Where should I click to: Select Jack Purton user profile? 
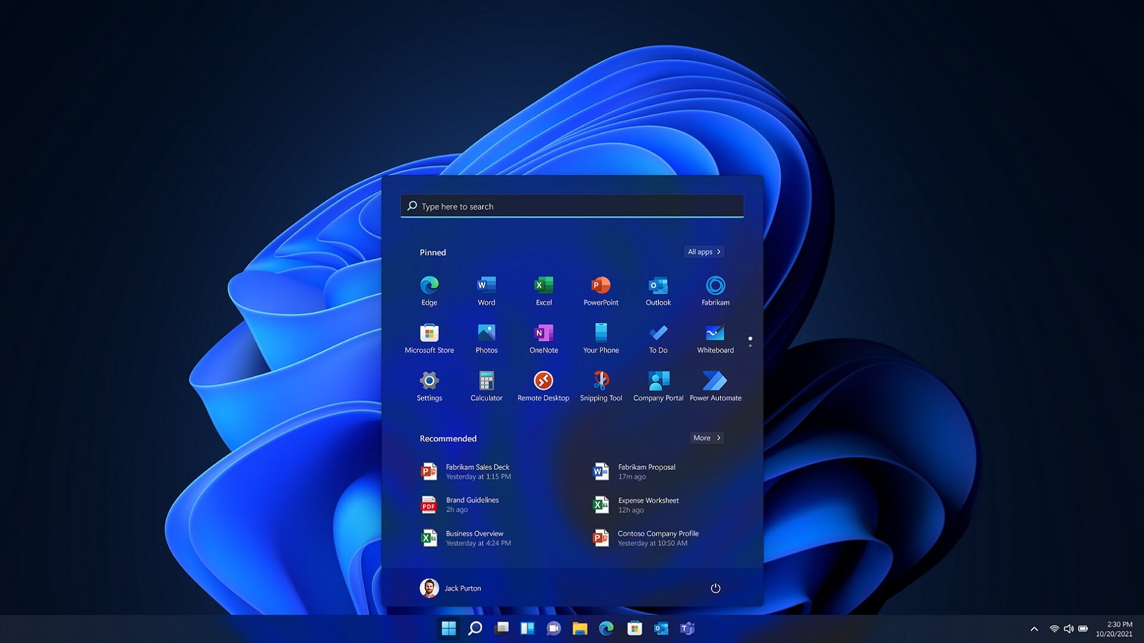451,588
